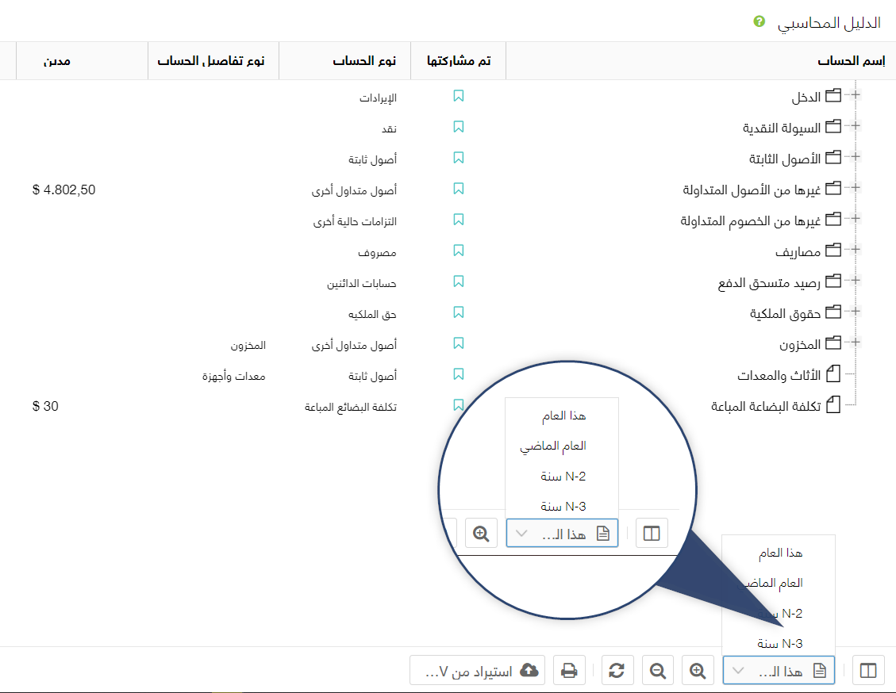
Task: Expand the الأصول الثابتة tree node
Action: pyautogui.click(x=856, y=157)
